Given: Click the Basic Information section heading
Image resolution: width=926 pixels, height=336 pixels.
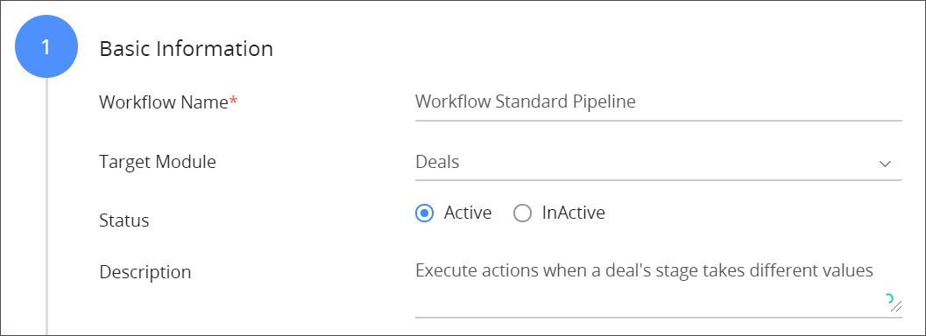Looking at the screenshot, I should tap(186, 48).
